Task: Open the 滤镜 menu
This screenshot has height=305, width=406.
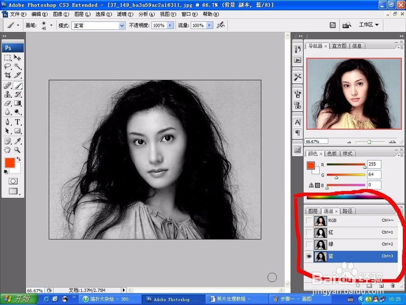Action: 124,14
